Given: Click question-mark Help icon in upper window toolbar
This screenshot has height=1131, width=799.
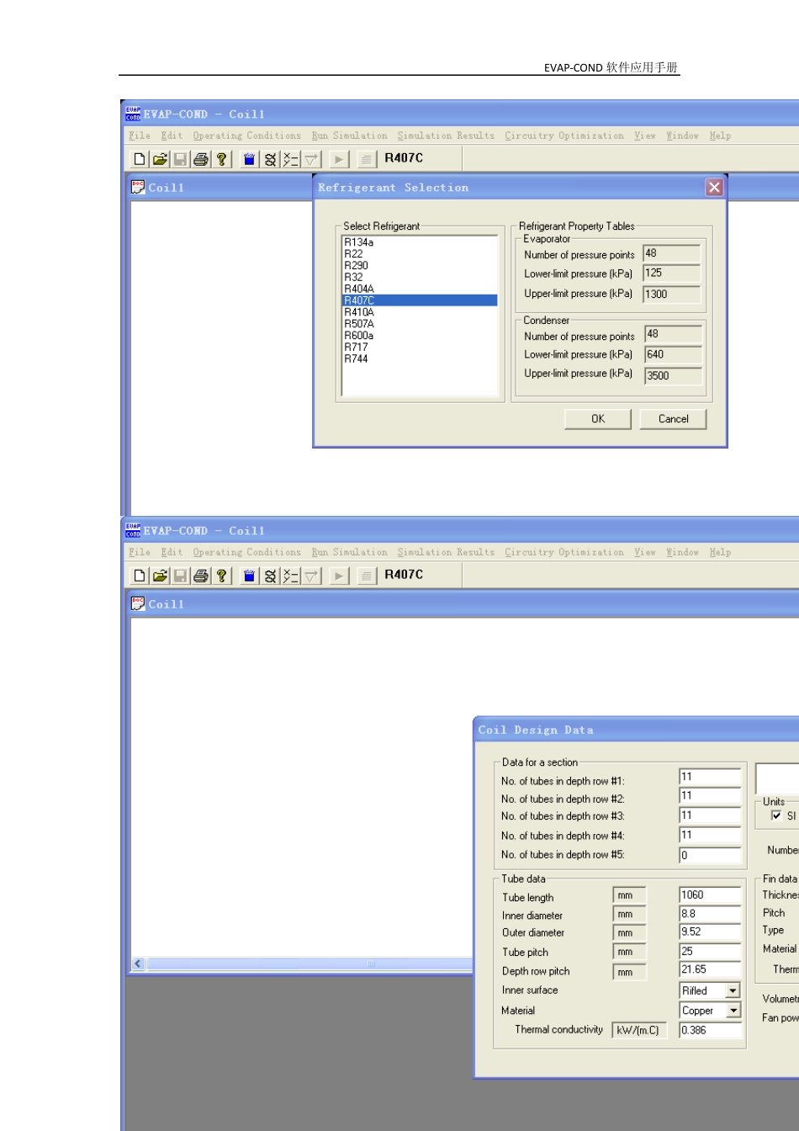Looking at the screenshot, I should [x=221, y=159].
